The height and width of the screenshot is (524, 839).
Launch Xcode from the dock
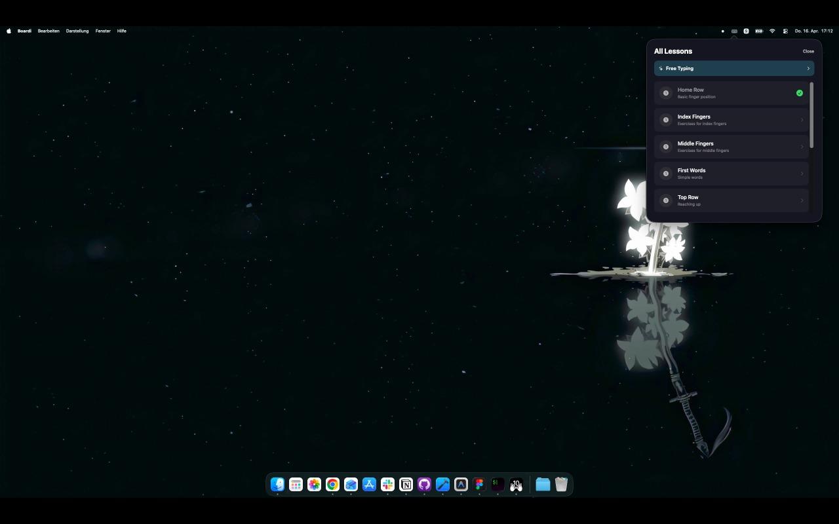(x=443, y=484)
